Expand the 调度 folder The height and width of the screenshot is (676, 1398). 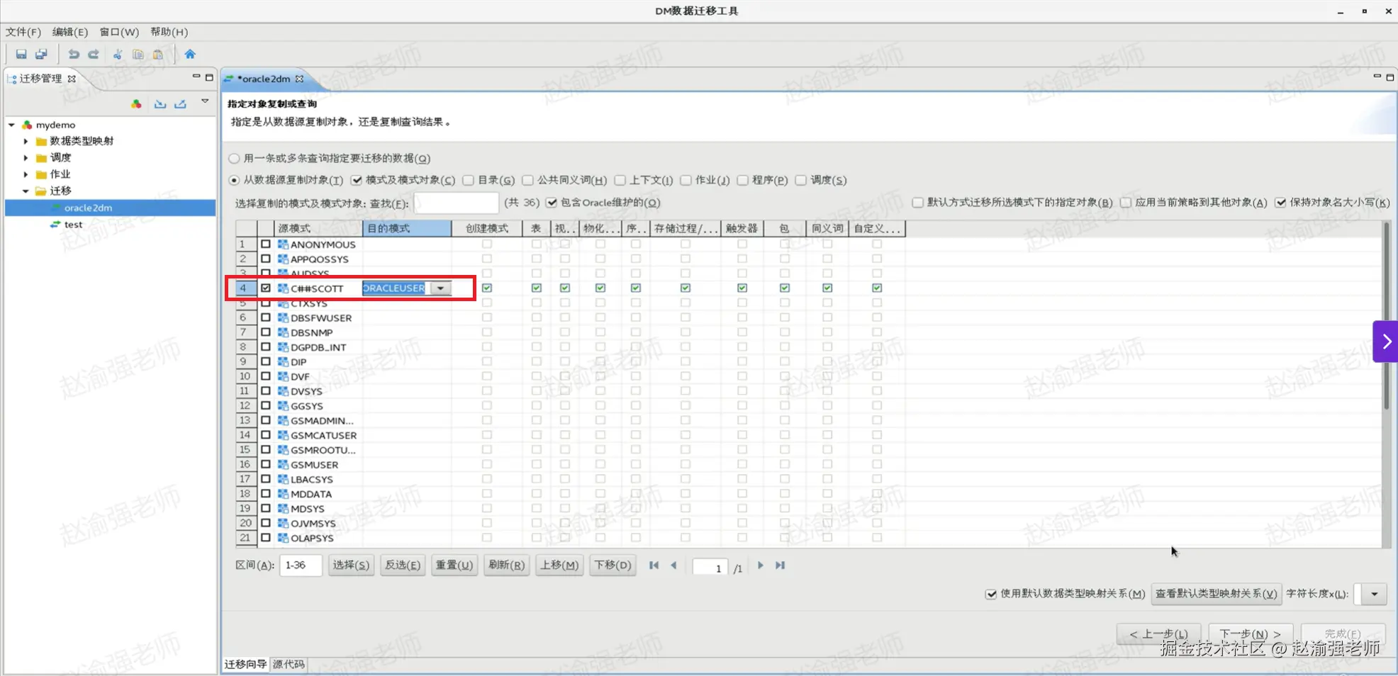point(26,157)
